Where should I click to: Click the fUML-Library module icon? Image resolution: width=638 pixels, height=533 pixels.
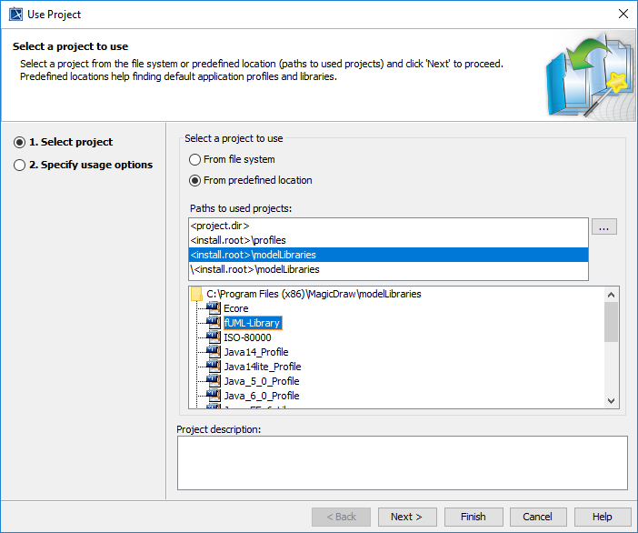tap(214, 323)
